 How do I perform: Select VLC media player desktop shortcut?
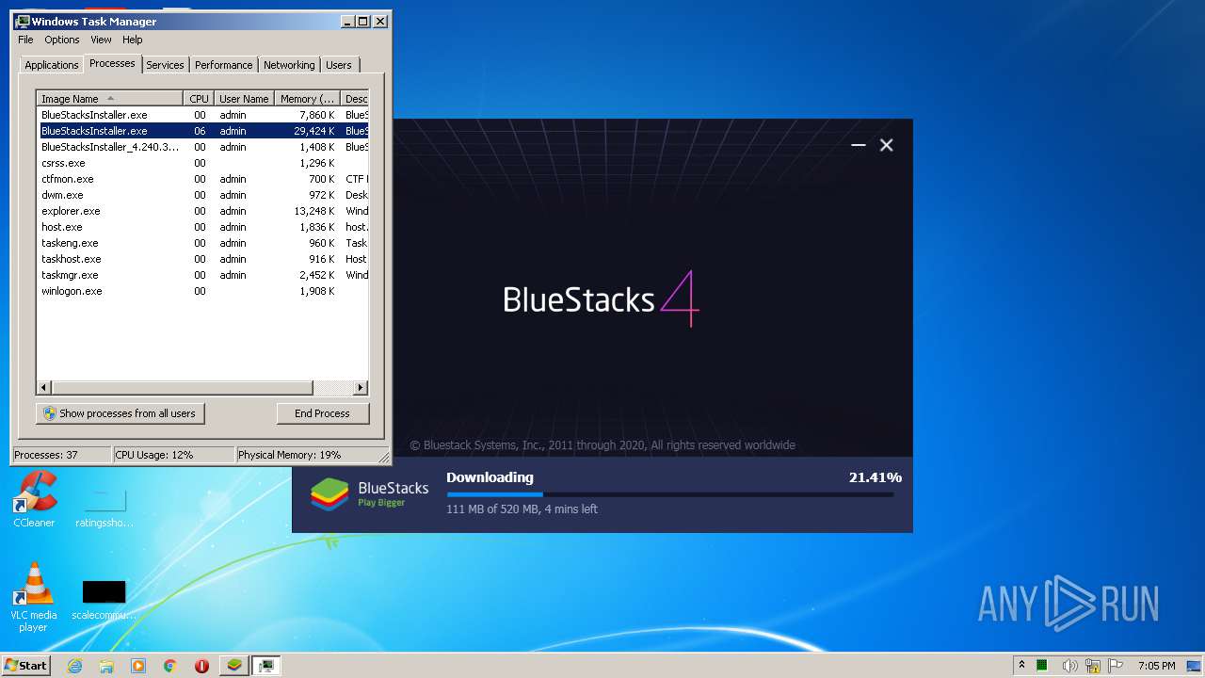pyautogui.click(x=34, y=598)
